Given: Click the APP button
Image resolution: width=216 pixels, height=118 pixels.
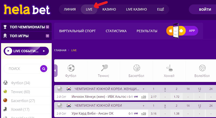Looking at the screenshot, I should 192,31.
